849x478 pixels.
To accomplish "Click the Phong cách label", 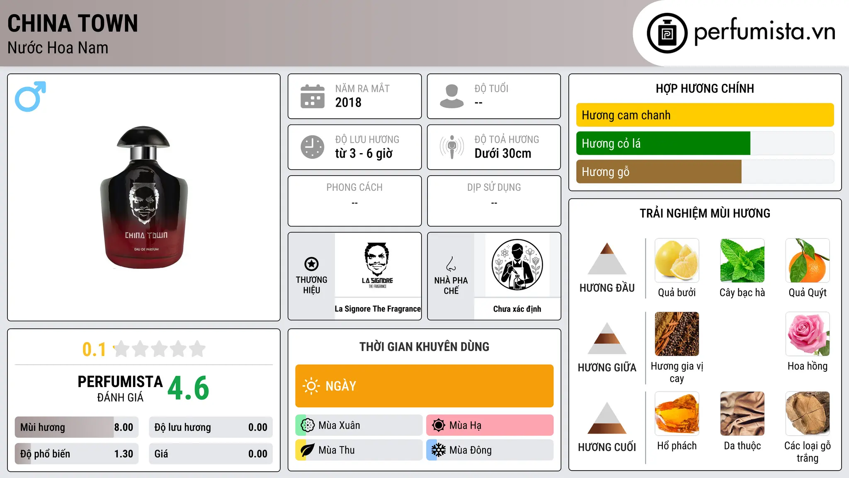I will tap(354, 188).
